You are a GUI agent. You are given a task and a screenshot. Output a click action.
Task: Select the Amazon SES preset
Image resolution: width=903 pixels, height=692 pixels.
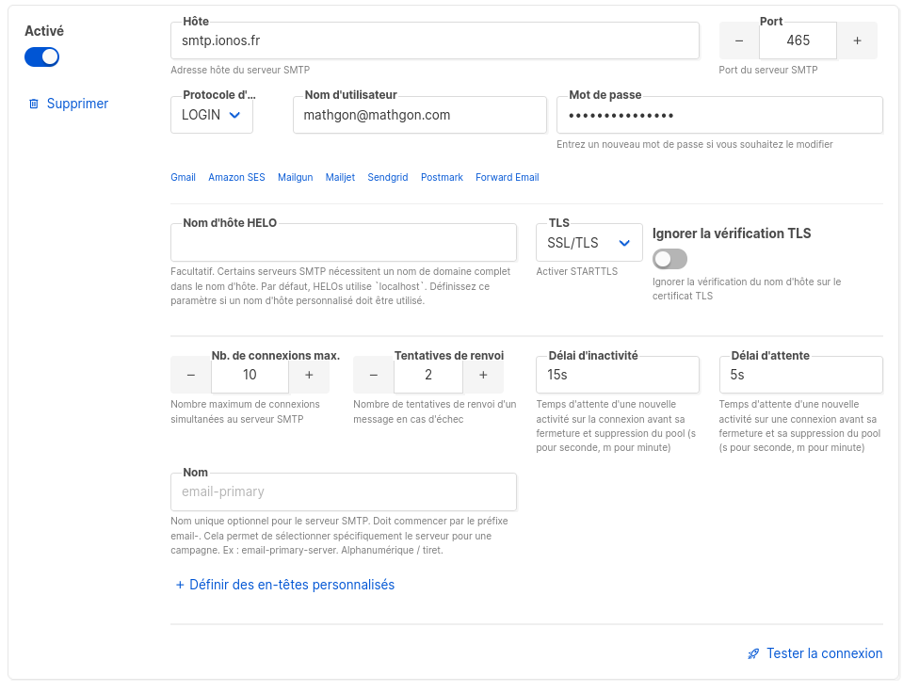236,177
